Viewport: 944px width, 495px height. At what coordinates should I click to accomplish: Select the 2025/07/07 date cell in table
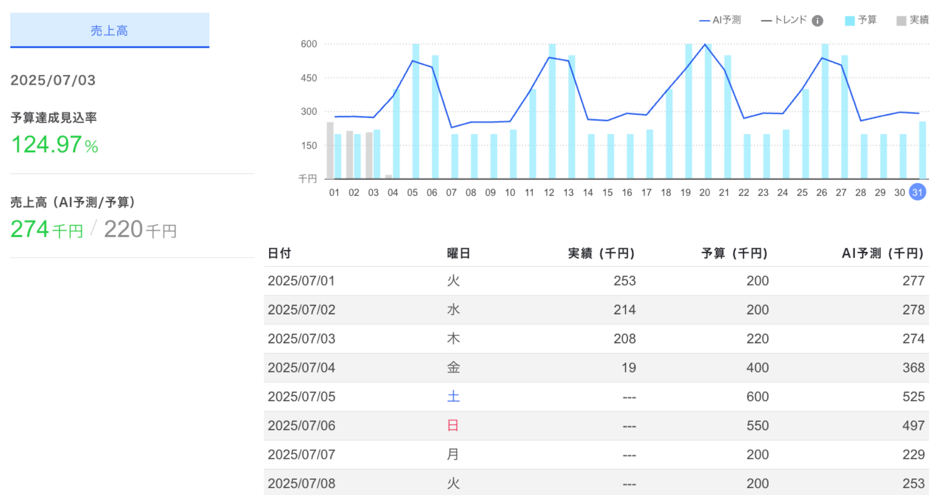pyautogui.click(x=302, y=455)
